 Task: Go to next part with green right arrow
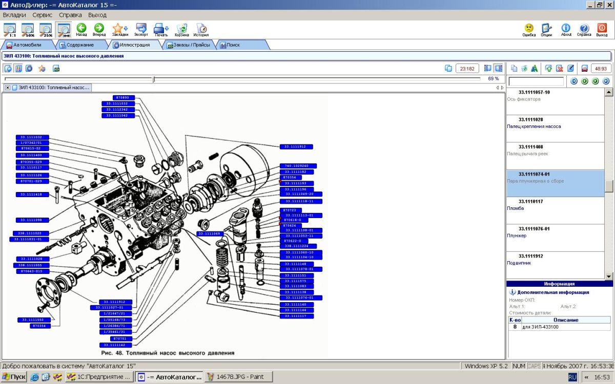pyautogui.click(x=596, y=81)
